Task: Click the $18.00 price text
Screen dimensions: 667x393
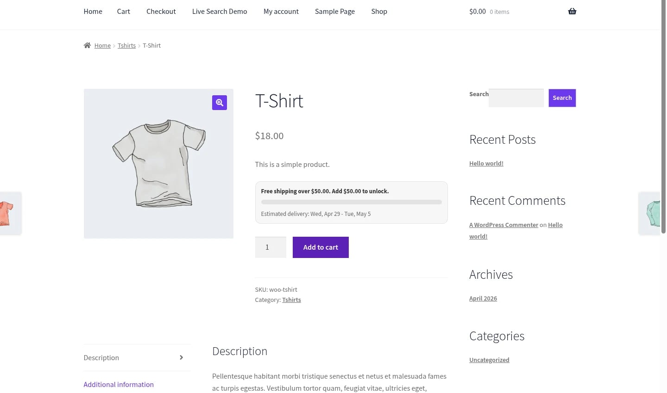Action: [269, 136]
